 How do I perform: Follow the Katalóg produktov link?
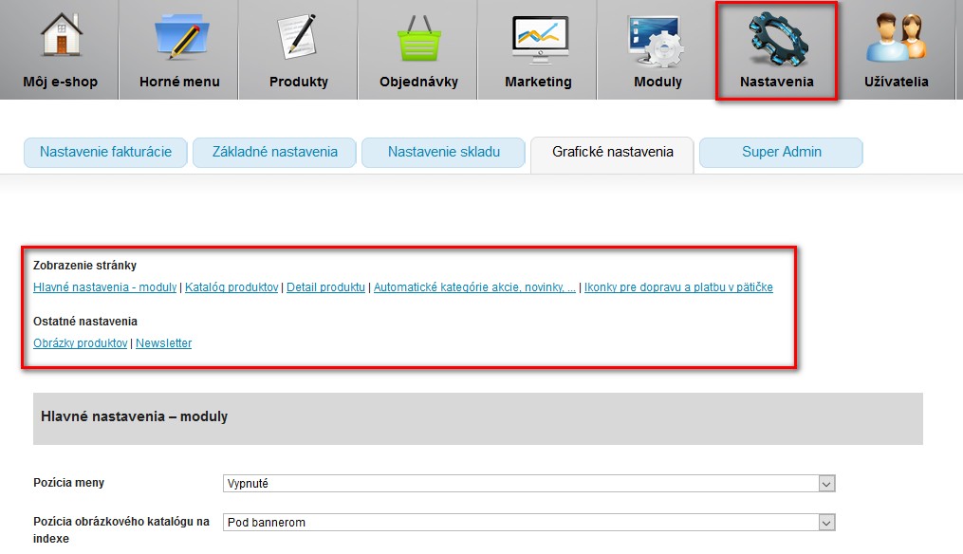pyautogui.click(x=231, y=287)
